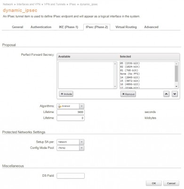Click the scroll-down arrow in Selected list
The image size is (184, 189).
176,86
